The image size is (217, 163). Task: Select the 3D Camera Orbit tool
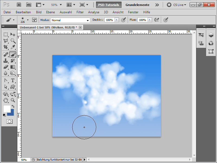pos(13,94)
